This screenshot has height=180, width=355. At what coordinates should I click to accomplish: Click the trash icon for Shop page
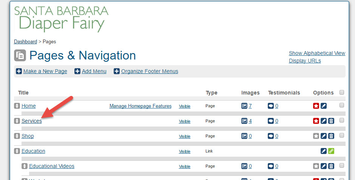(x=331, y=136)
